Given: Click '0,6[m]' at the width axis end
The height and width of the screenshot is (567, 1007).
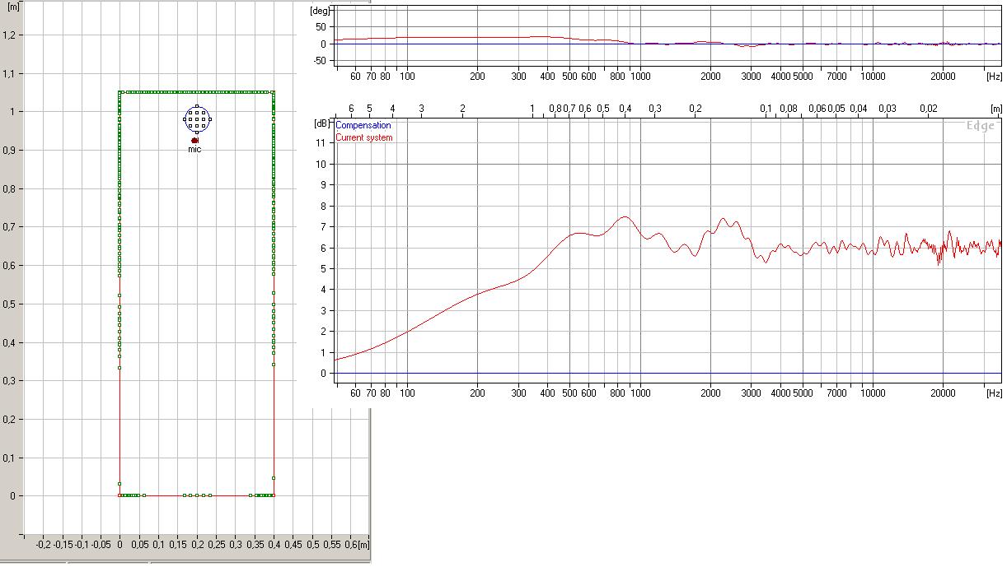Looking at the screenshot, I should [x=357, y=545].
